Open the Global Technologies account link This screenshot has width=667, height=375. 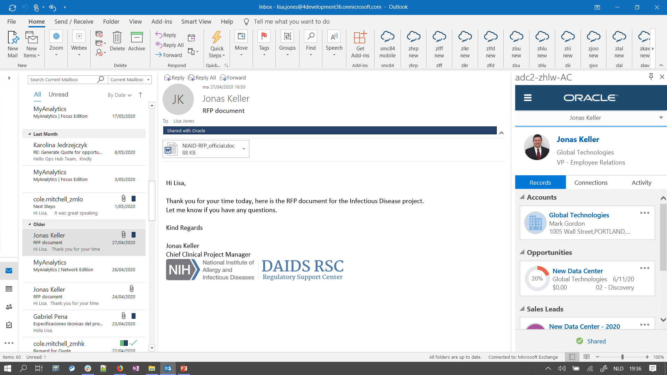tap(579, 215)
